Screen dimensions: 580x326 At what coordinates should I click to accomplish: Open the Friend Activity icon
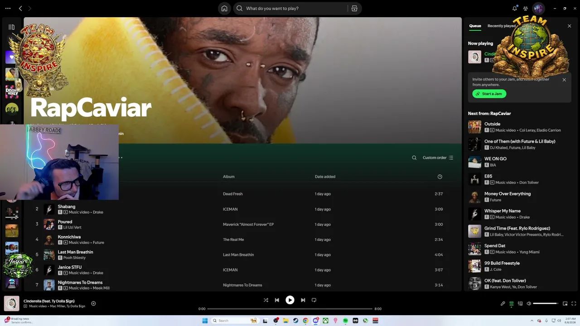pos(526,8)
